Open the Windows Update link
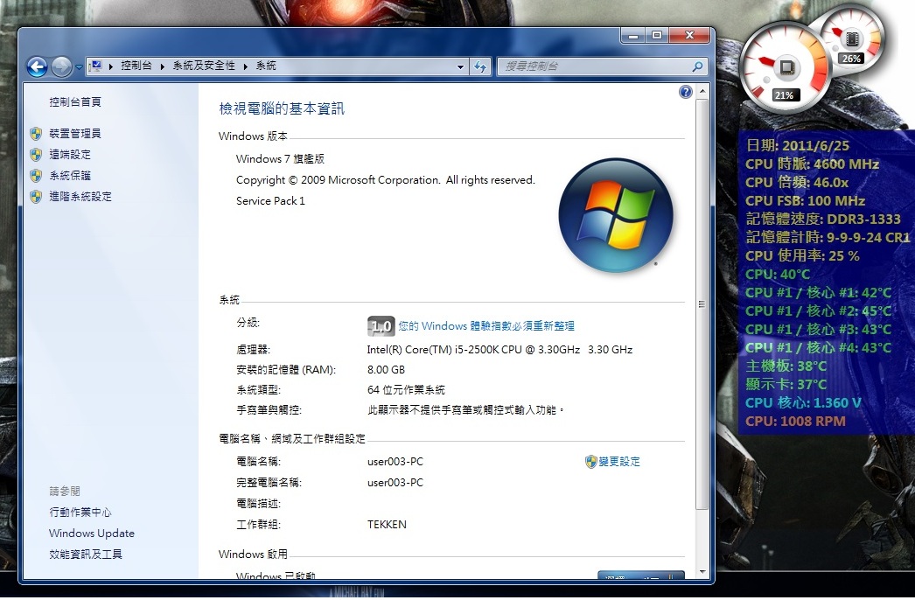The height and width of the screenshot is (600, 915). click(92, 534)
